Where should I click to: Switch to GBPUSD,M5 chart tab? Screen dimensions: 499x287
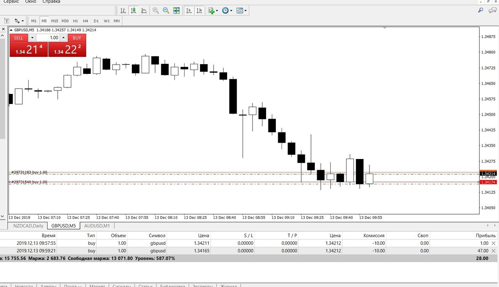(x=63, y=226)
